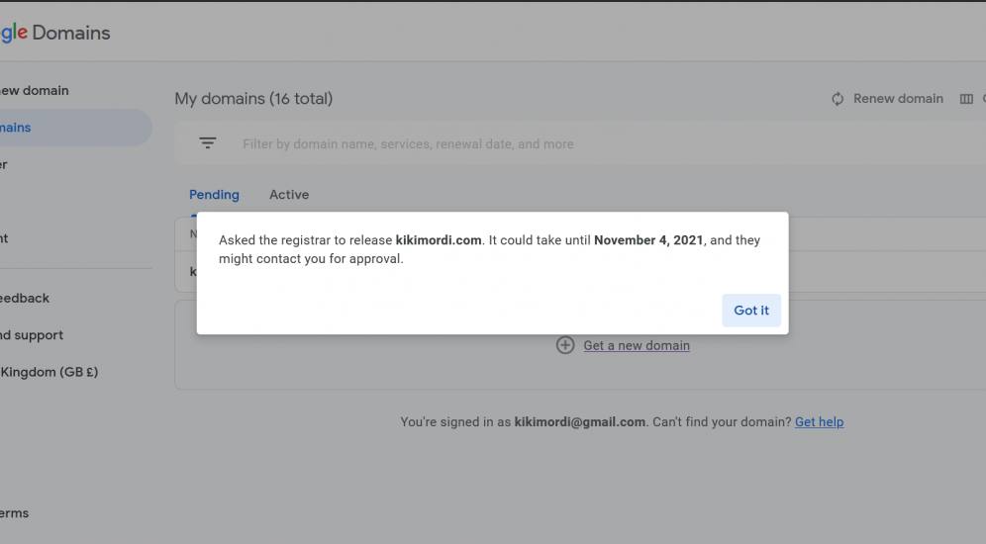Open the Get a new domain link

pos(637,345)
